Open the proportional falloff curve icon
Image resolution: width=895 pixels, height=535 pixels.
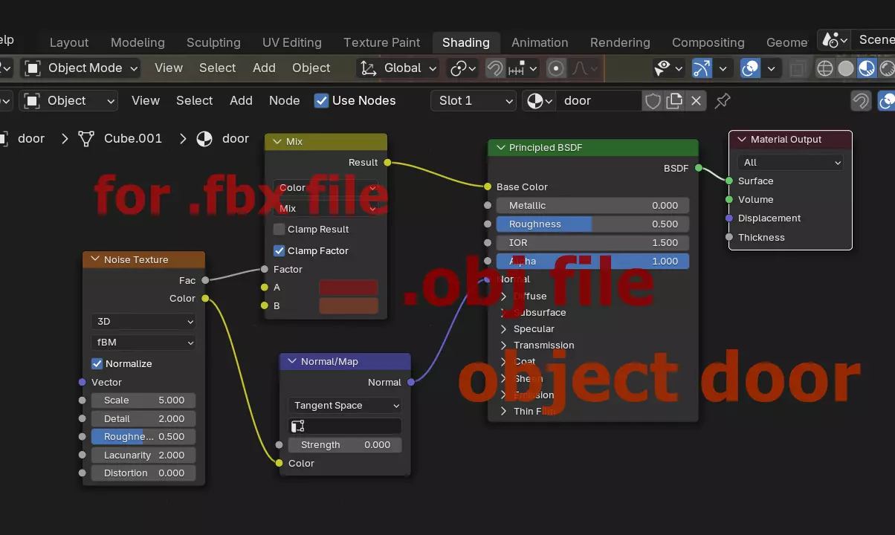click(584, 68)
